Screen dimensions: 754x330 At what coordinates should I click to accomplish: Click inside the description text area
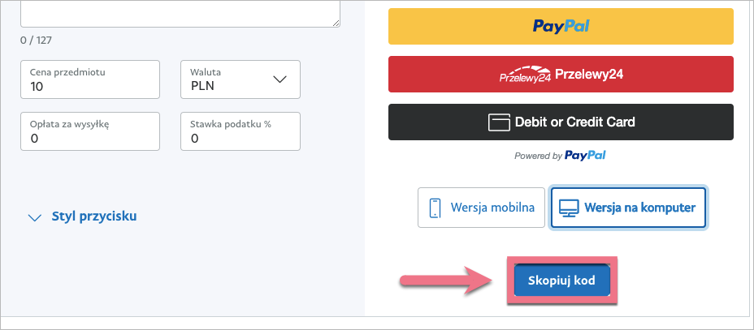[179, 12]
